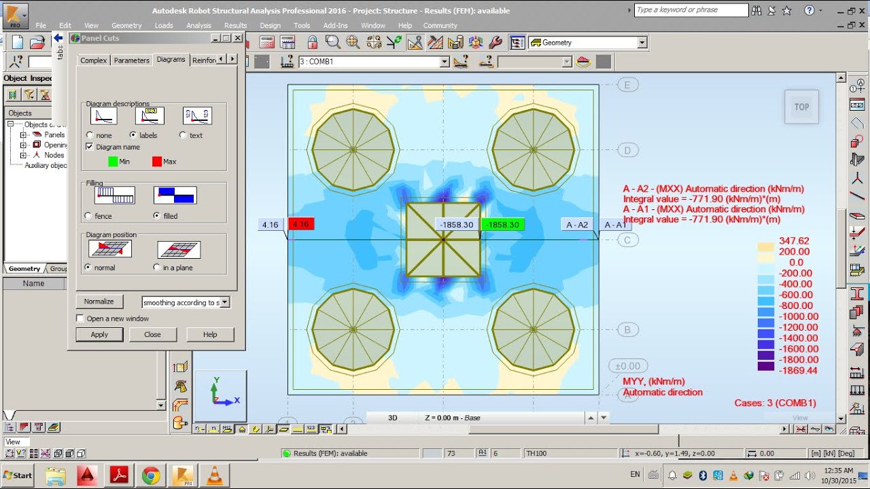This screenshot has height=489, width=870.
Task: Toggle the layout tree icon beside Geometry
Action: [x=517, y=42]
